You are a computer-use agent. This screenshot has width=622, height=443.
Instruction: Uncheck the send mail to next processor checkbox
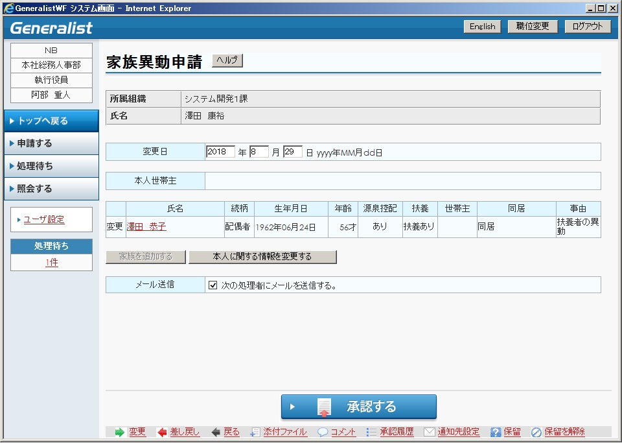click(x=213, y=285)
